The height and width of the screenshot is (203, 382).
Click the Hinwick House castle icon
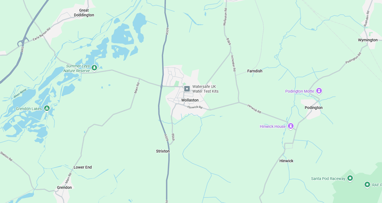coord(290,126)
